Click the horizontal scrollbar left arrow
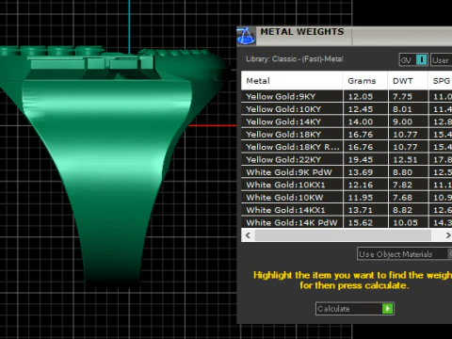This screenshot has width=452, height=339. pos(248,235)
